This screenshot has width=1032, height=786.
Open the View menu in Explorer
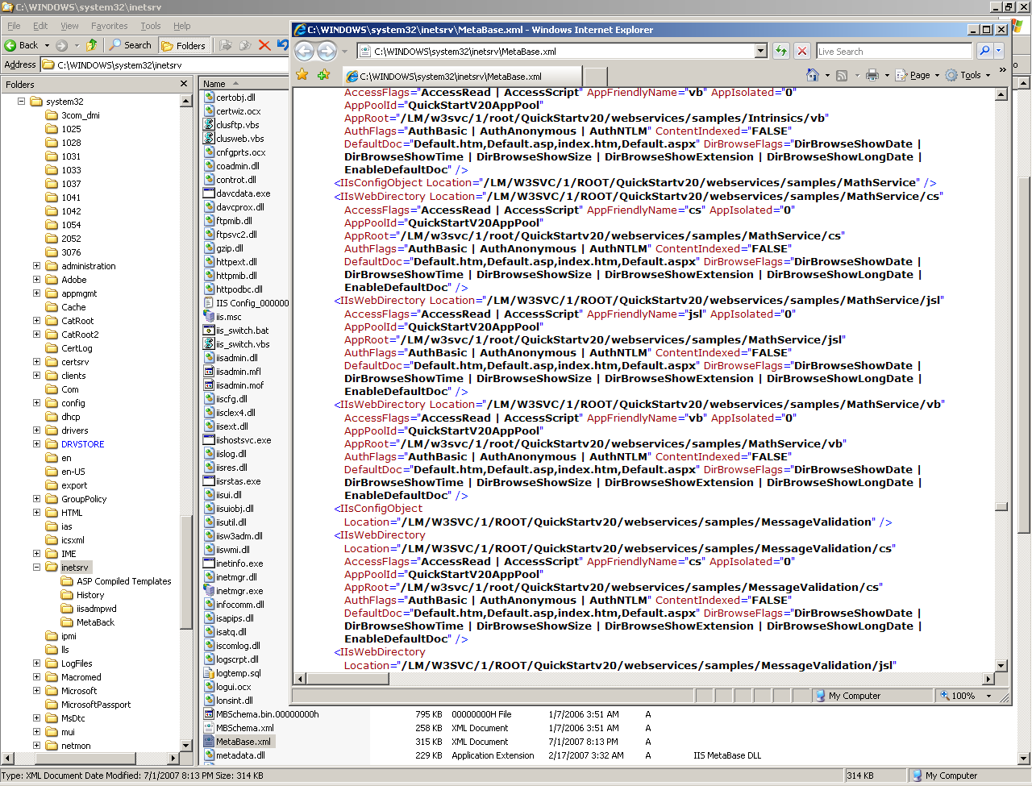[x=70, y=26]
